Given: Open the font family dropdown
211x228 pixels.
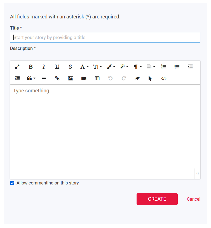Looking at the screenshot, I should coord(84,67).
